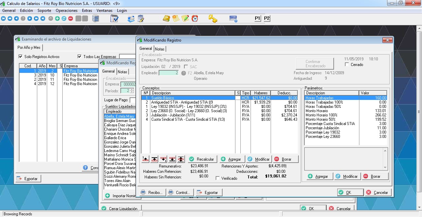
Task: Click the brown address book icon
Action: (166, 18)
